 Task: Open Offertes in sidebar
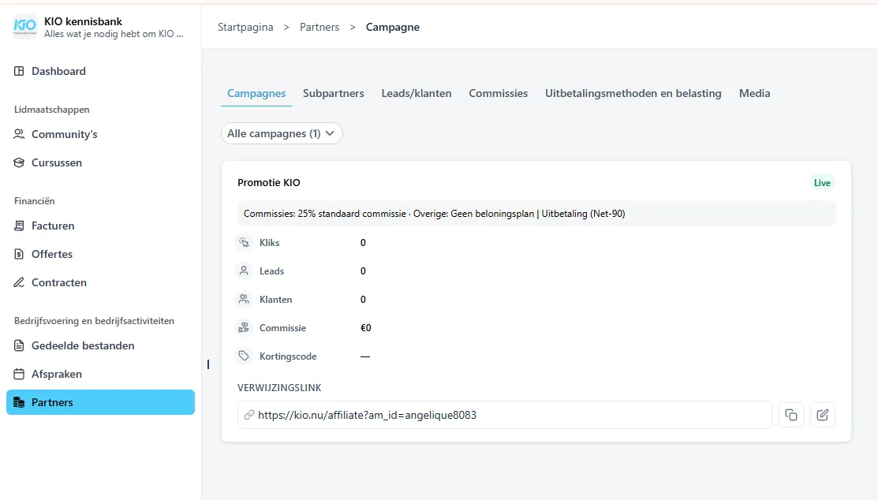(x=100, y=254)
